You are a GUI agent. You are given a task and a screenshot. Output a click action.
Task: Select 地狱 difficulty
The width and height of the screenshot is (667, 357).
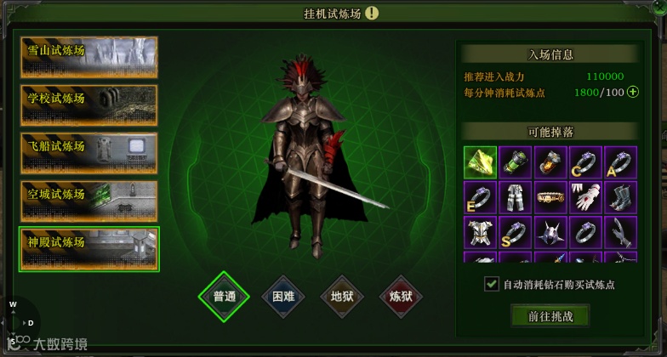(342, 297)
